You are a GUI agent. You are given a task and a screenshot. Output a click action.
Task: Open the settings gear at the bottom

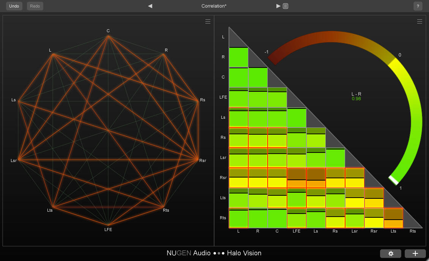(391, 253)
